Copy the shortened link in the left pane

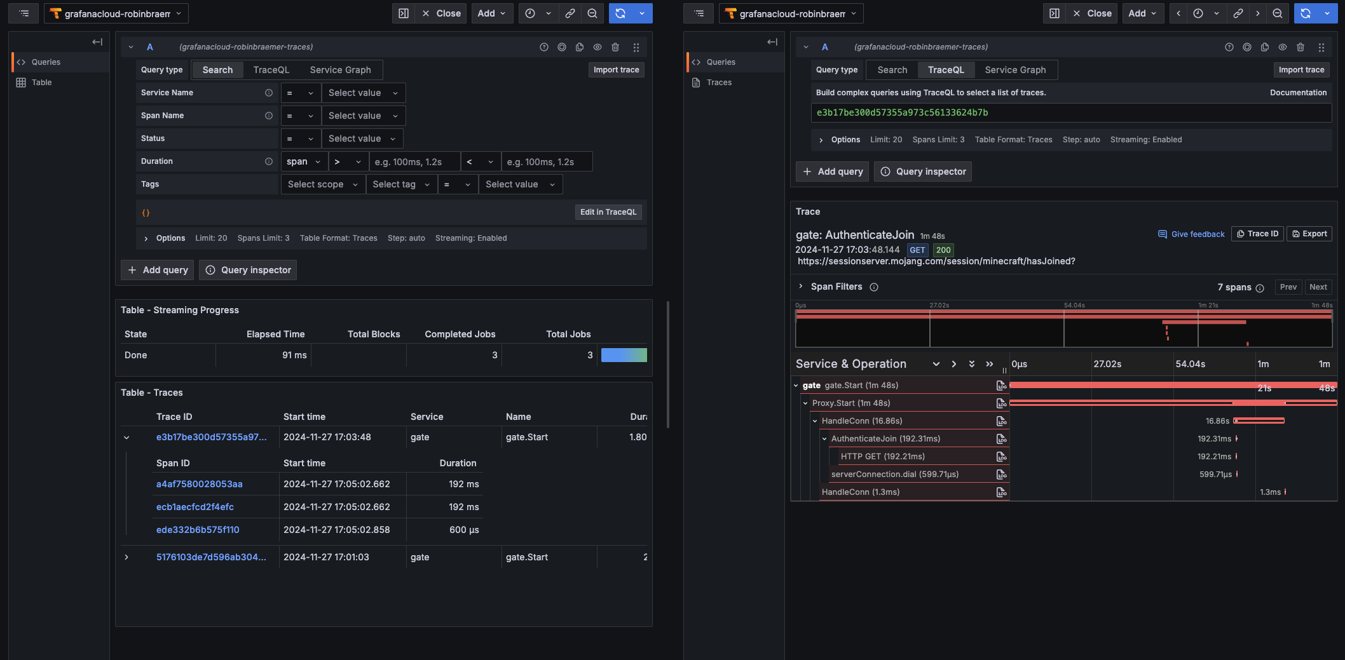pos(570,13)
